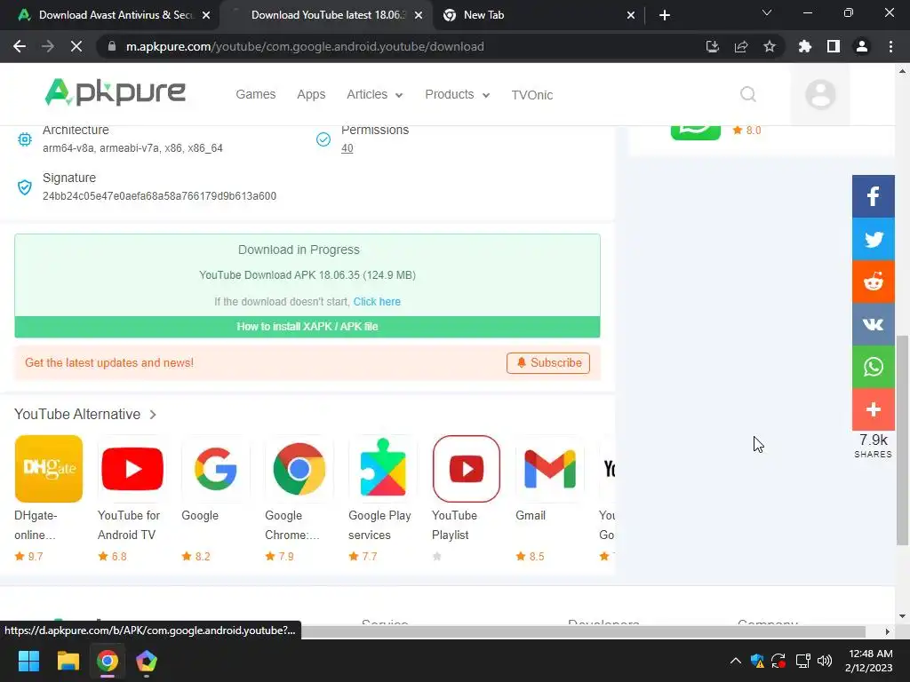Open the site search magnifier icon

click(748, 94)
